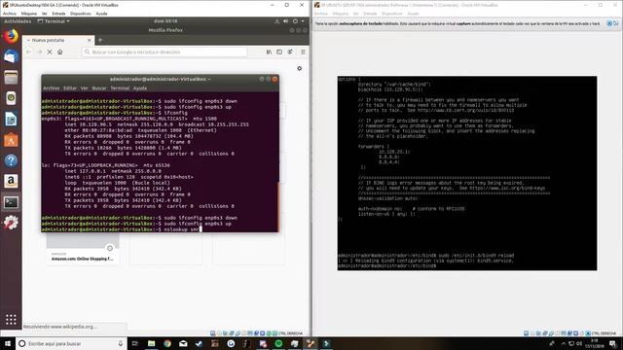Toggle Firefox sidebar view icon
623x350 pixels.
pos(279,52)
